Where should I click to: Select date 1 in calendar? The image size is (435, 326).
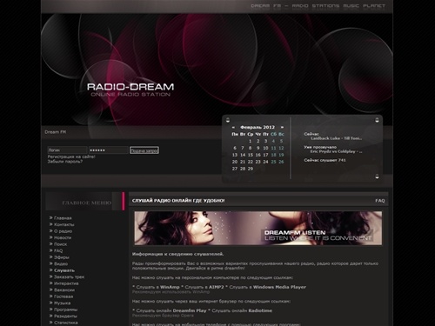[250, 141]
